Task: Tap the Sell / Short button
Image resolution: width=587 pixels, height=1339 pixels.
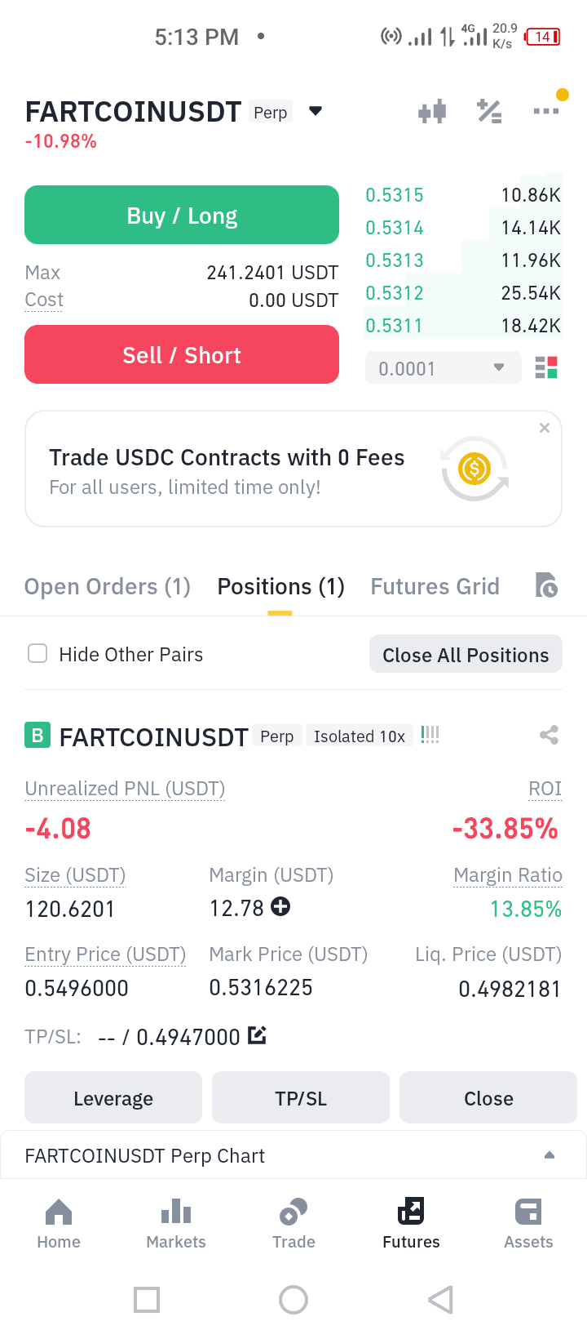Action: (182, 354)
